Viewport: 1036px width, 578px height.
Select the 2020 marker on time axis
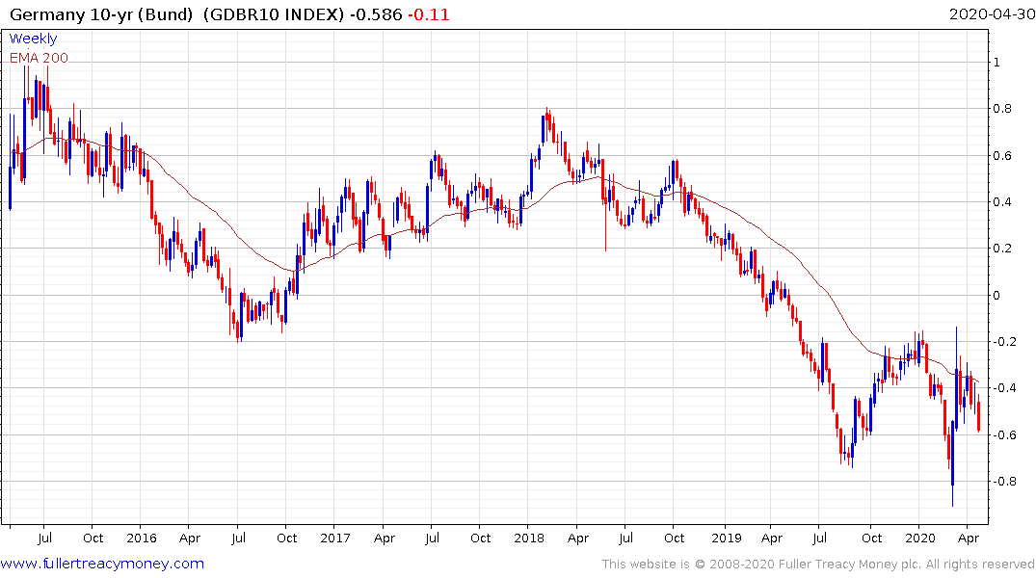pyautogui.click(x=919, y=538)
